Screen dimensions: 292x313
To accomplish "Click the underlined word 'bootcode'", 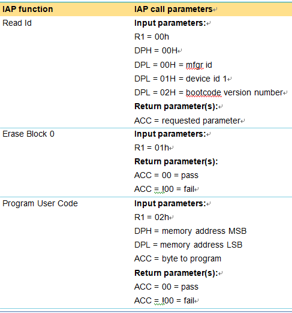I will [204, 93].
